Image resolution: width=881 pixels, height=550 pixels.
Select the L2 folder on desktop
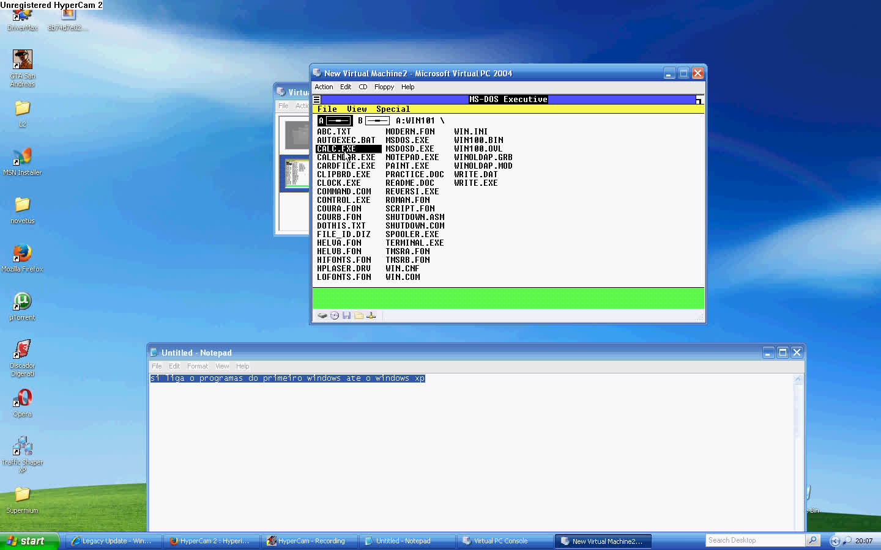tap(22, 114)
